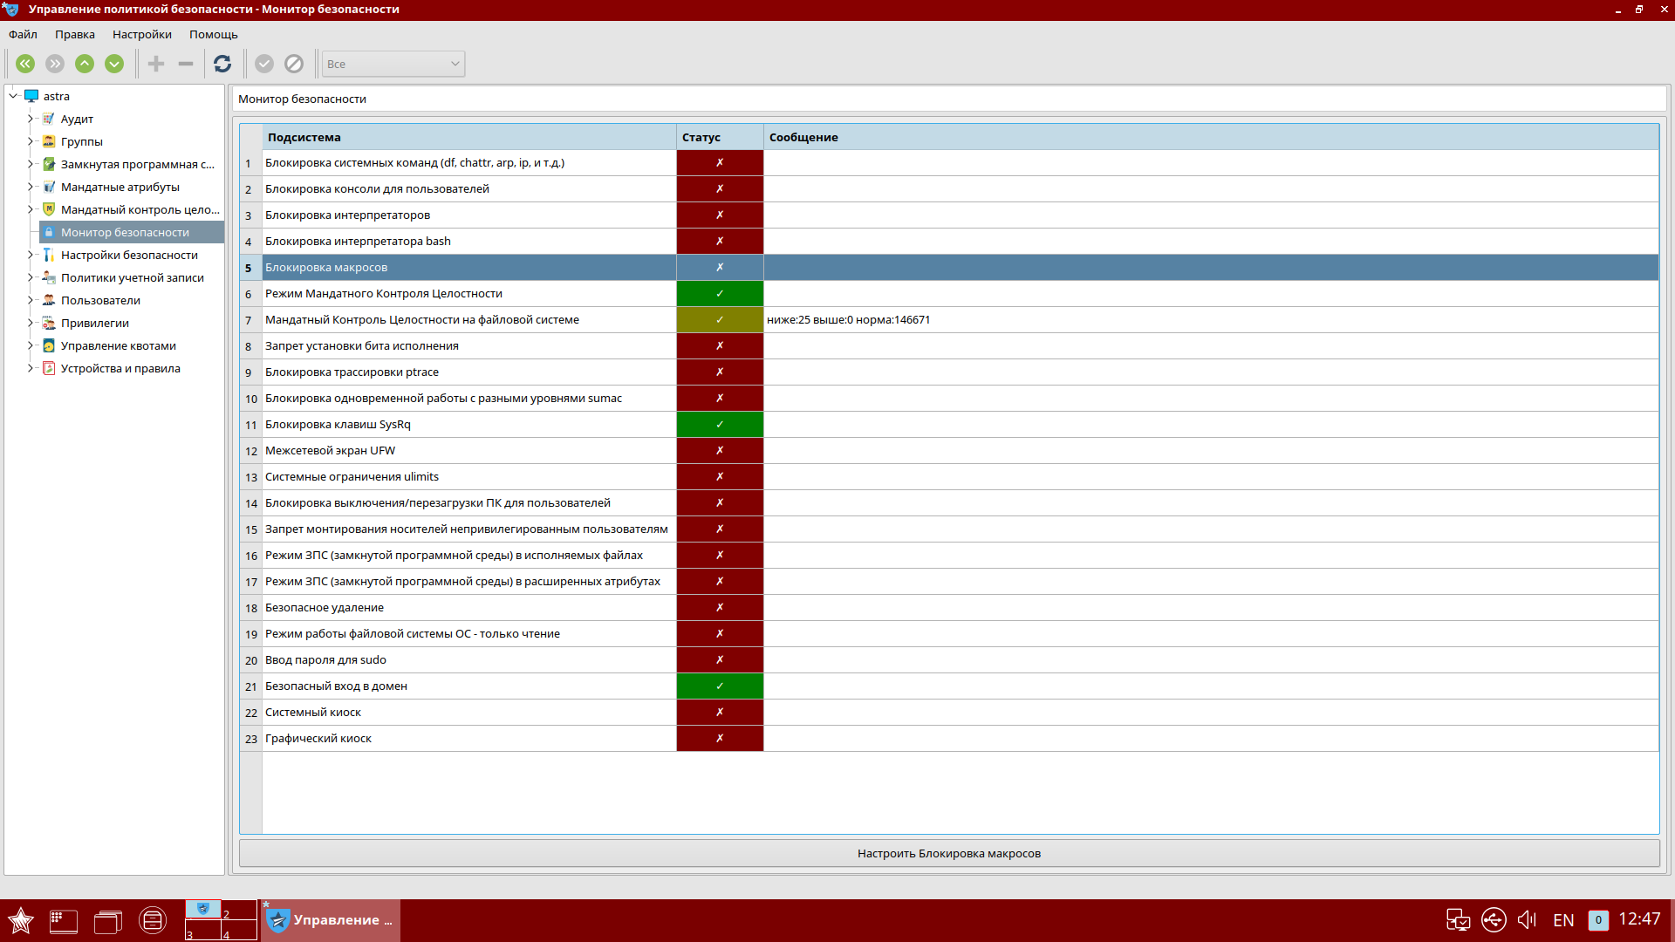Expand the Пользователи tree node
The width and height of the screenshot is (1675, 942).
tap(31, 300)
